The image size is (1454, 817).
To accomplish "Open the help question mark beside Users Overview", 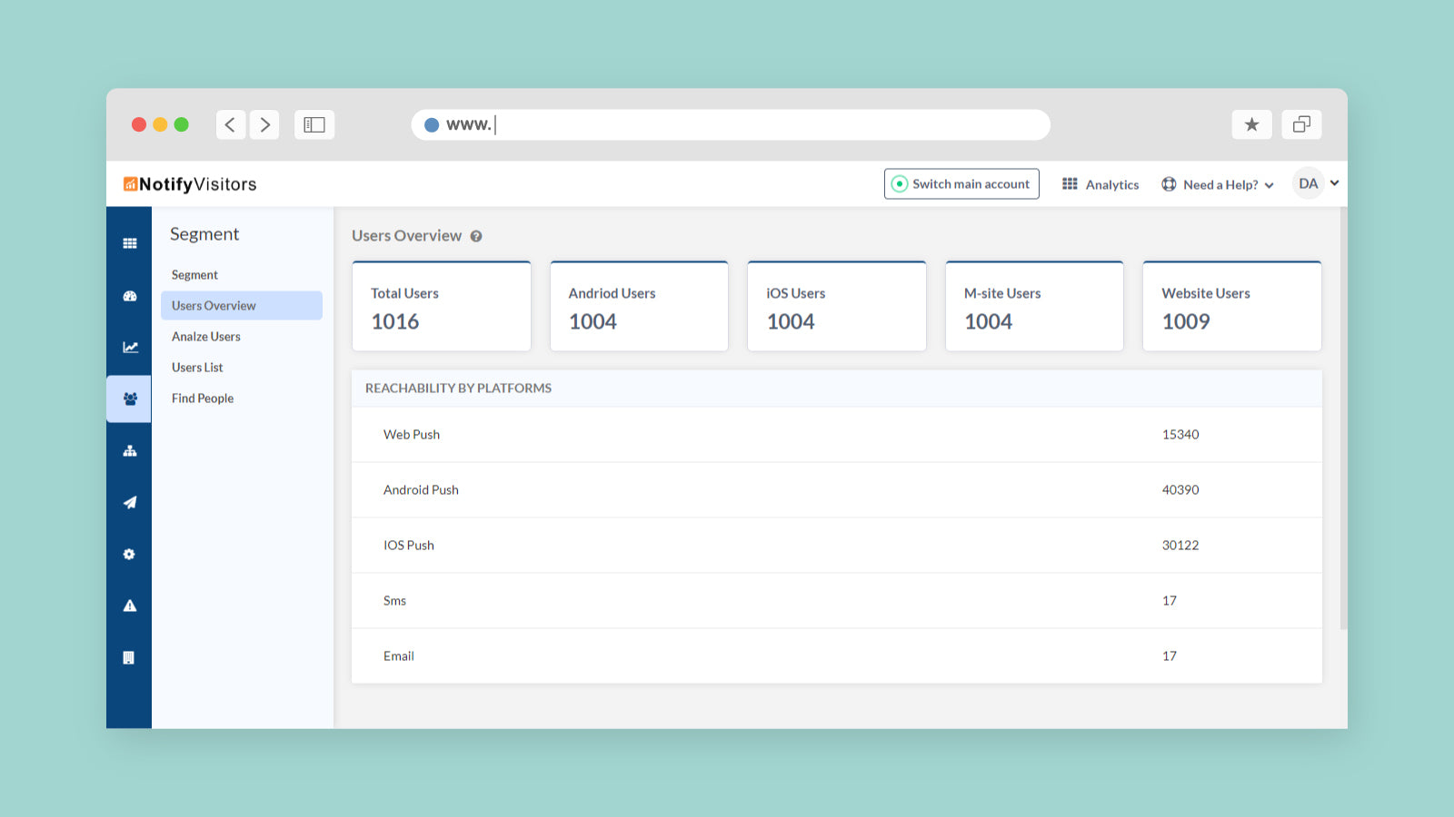I will [476, 236].
